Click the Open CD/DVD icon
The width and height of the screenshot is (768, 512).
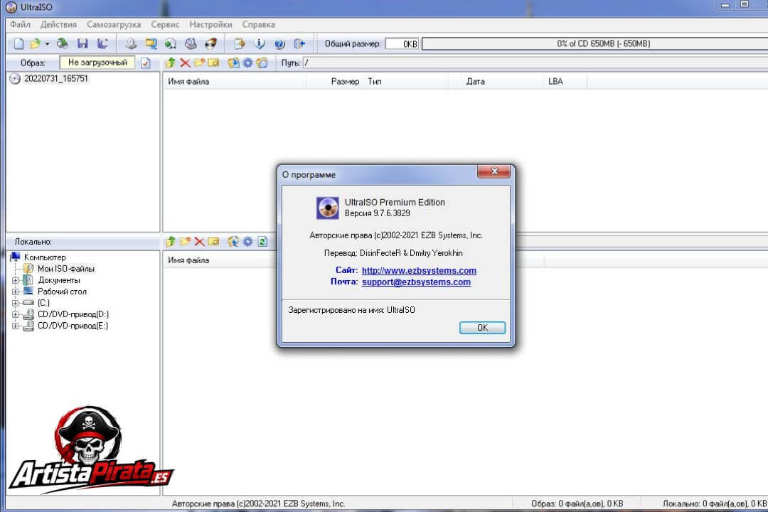coord(62,43)
